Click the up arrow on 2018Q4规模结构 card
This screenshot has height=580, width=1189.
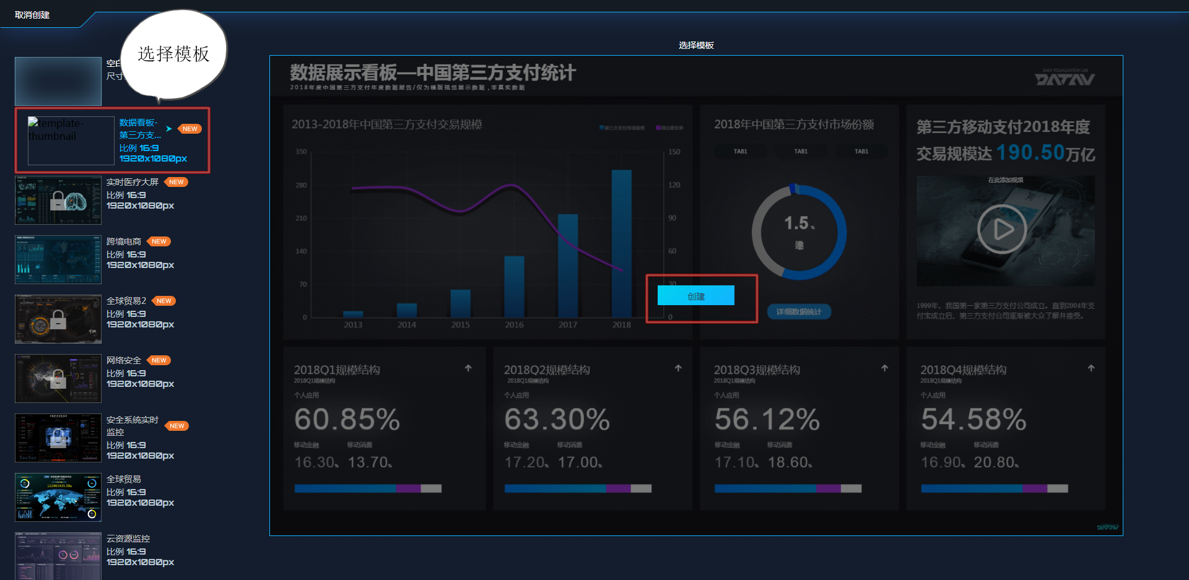1091,368
